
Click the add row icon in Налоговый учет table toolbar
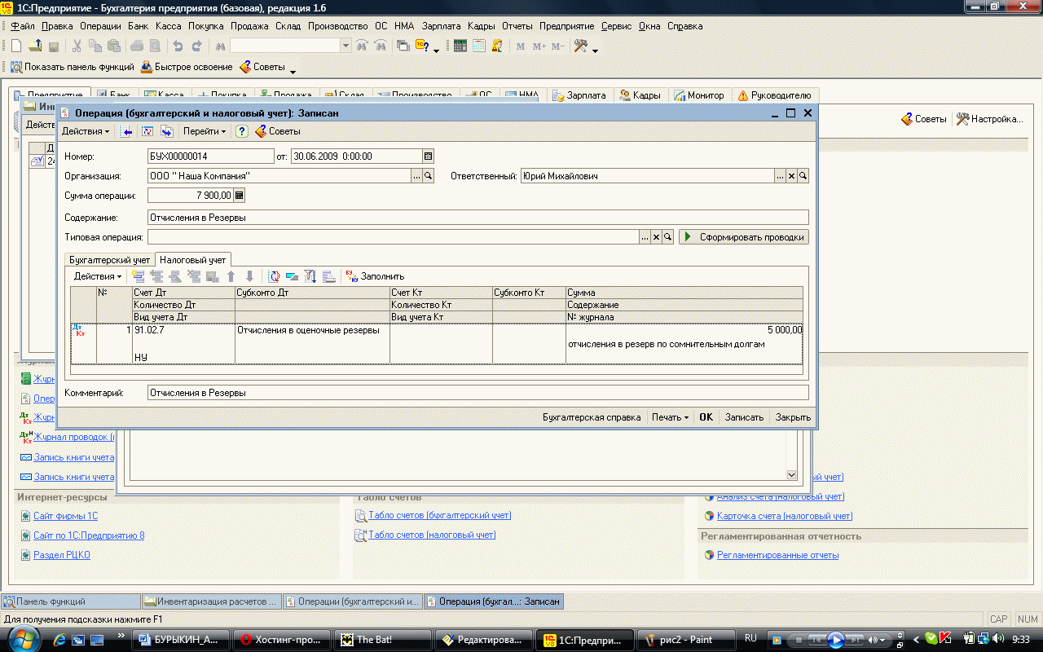(x=138, y=276)
